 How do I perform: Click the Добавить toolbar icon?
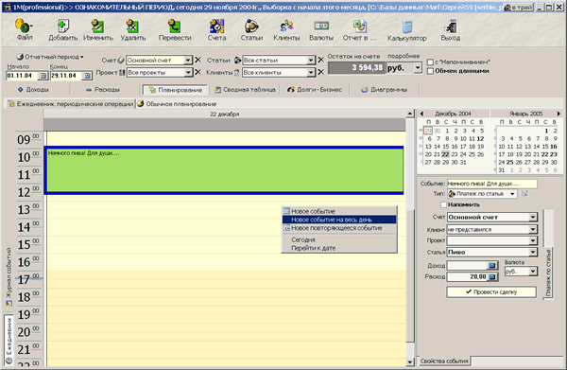(63, 29)
